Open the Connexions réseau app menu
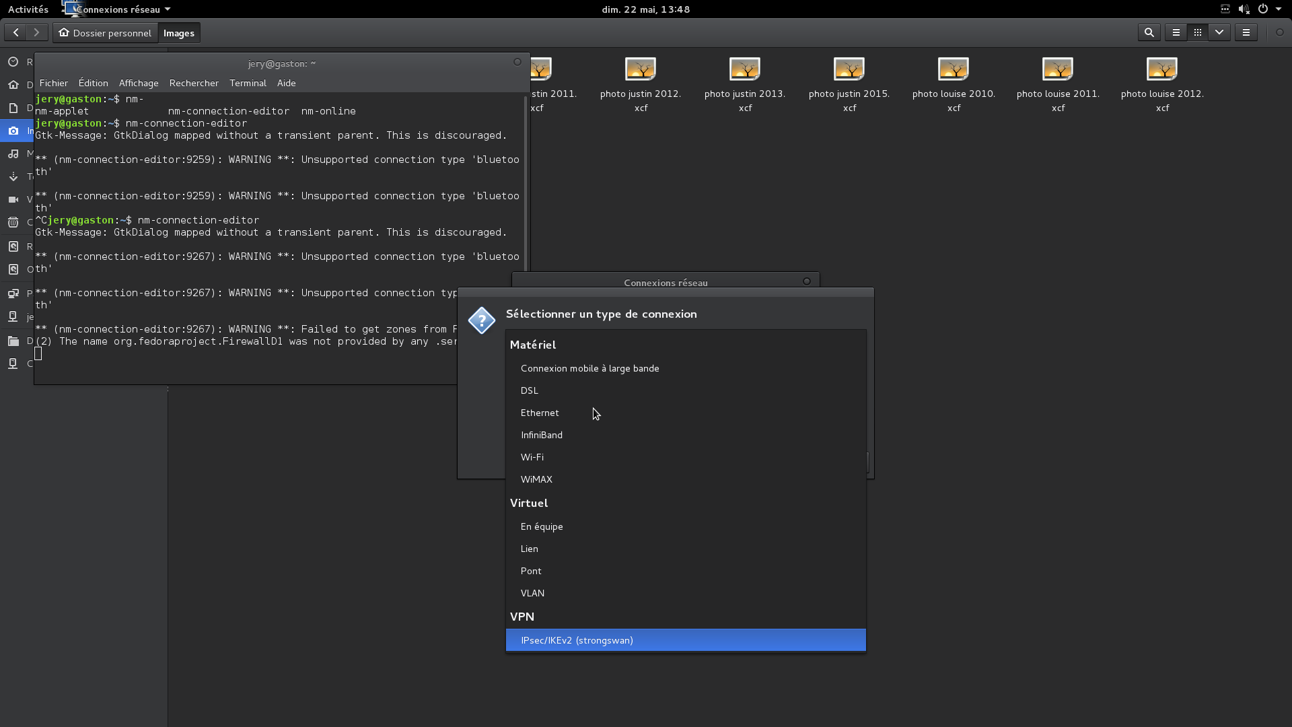Viewport: 1292px width, 727px height. (116, 9)
